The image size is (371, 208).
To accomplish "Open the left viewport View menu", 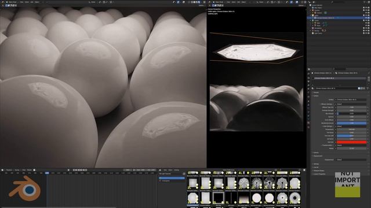I will [x=21, y=2].
